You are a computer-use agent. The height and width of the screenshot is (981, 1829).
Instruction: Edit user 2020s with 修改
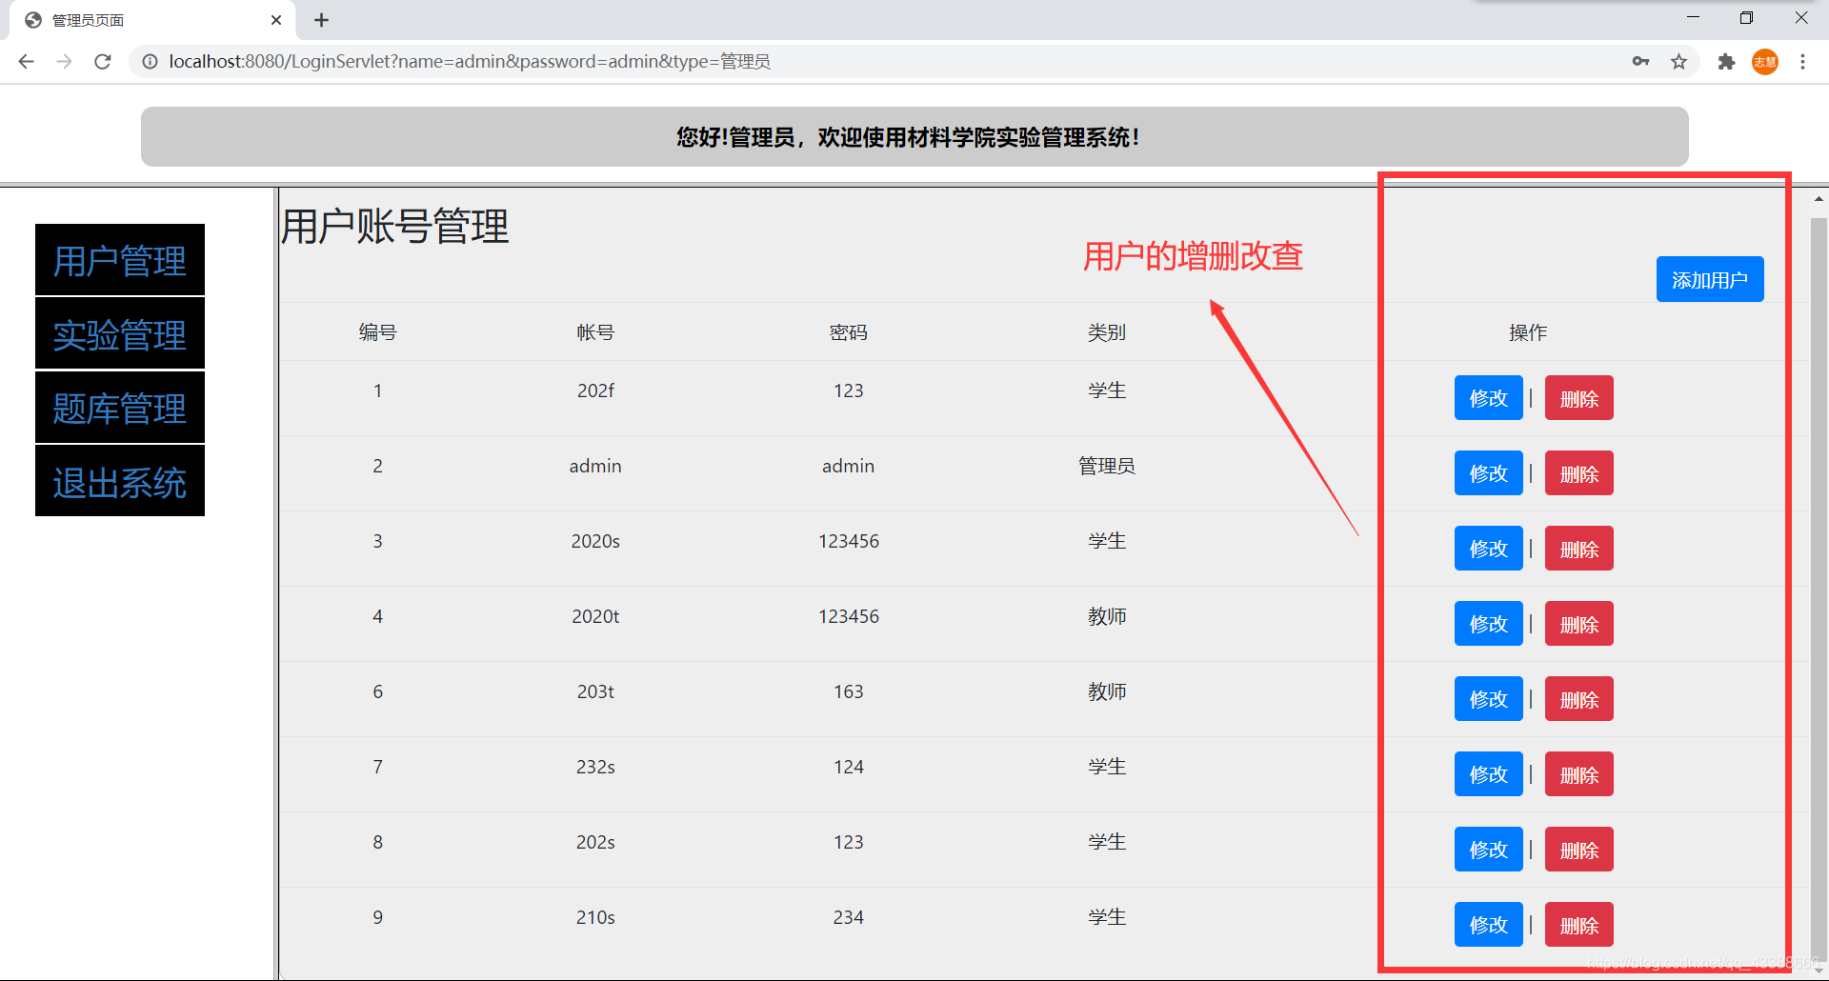(x=1488, y=549)
